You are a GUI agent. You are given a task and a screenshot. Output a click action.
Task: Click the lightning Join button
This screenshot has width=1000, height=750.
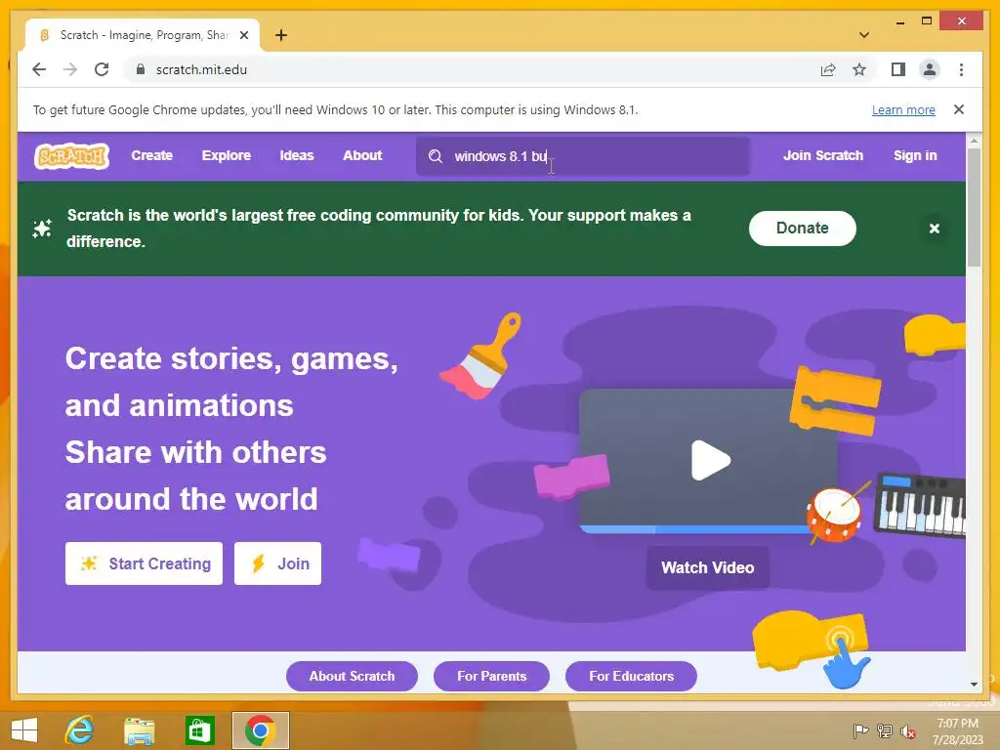coord(277,563)
